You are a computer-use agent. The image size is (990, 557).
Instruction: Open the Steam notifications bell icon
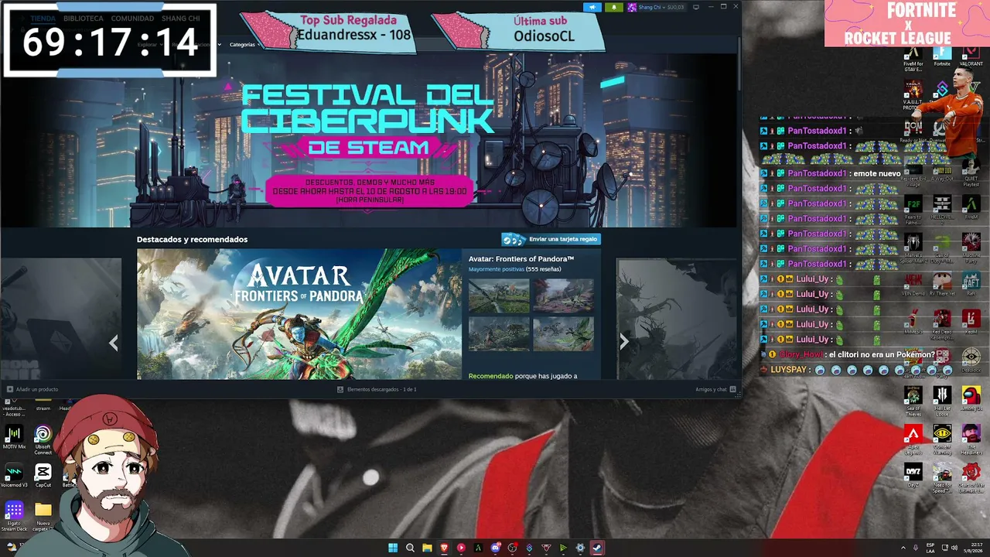[613, 7]
